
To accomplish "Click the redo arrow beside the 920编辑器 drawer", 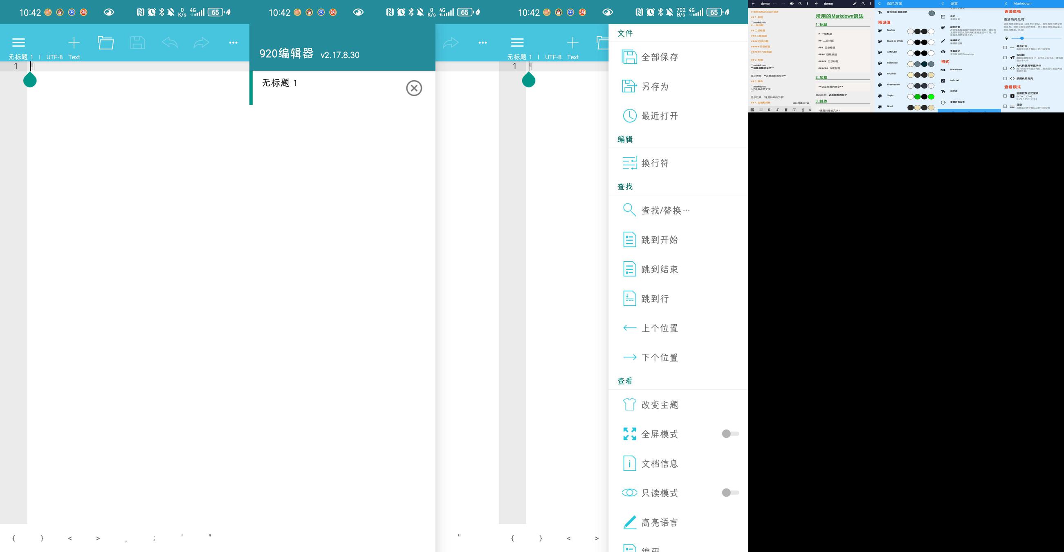I will tap(451, 42).
